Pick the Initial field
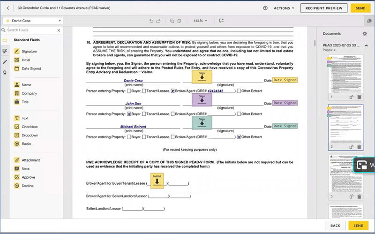Image resolution: width=375 pixels, height=234 pixels. pyautogui.click(x=22, y=60)
